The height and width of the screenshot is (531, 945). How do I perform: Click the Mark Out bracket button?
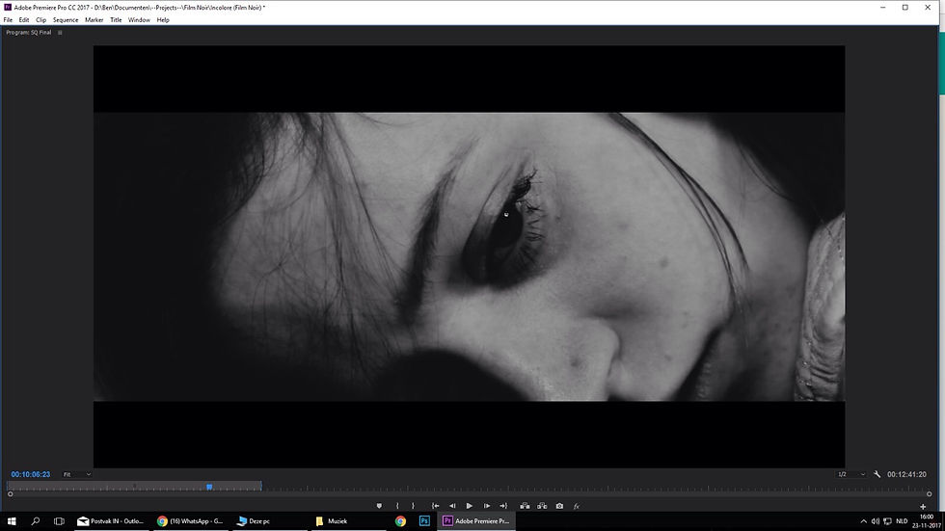point(413,506)
